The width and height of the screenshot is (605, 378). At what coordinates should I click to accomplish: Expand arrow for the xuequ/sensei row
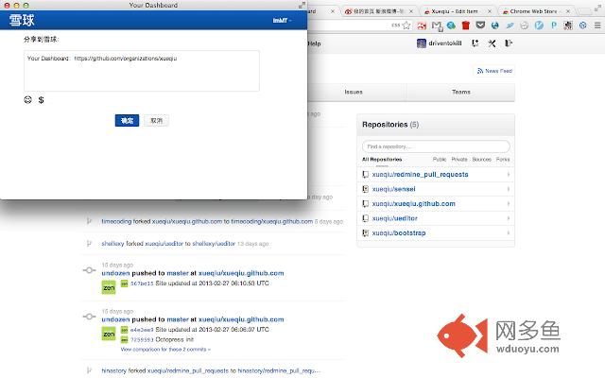(509, 189)
